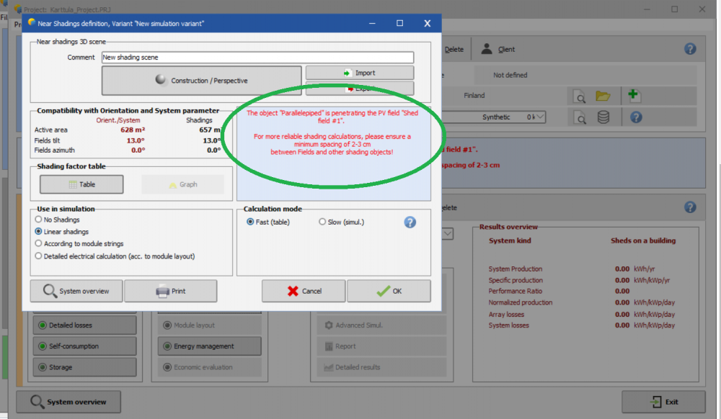Open Construction / Perspective 3D editor
This screenshot has width=721, height=419.
pyautogui.click(x=201, y=81)
